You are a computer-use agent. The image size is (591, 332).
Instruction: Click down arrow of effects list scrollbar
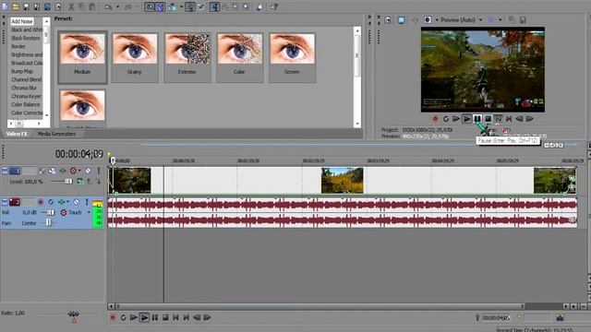pos(47,114)
